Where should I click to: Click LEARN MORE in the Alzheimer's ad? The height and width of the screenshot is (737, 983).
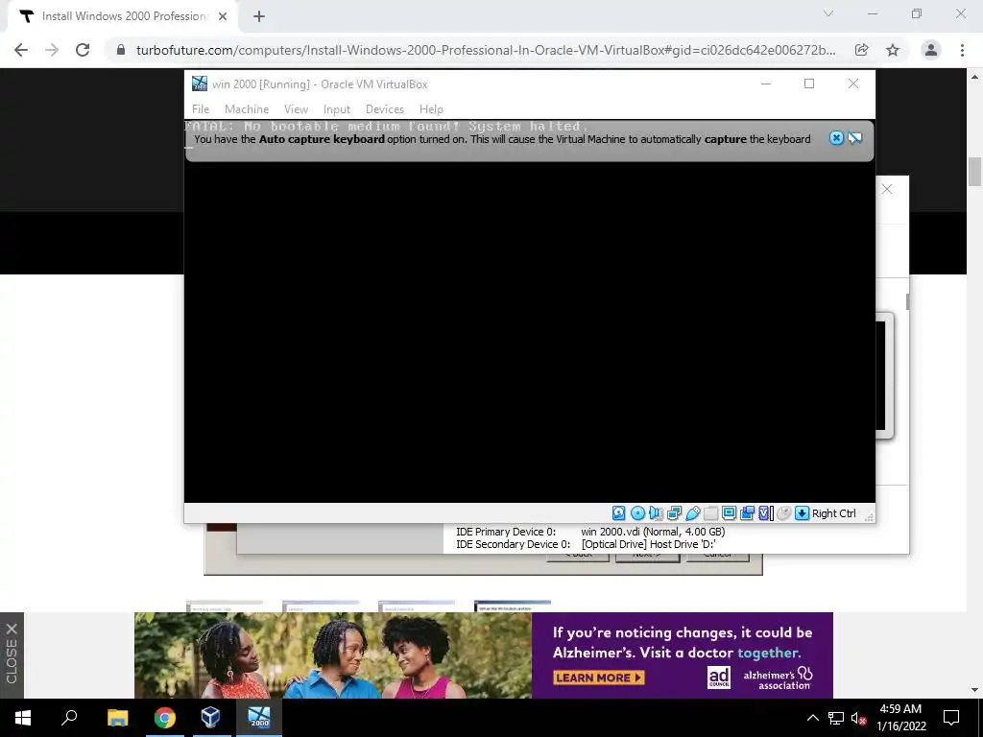pos(599,678)
